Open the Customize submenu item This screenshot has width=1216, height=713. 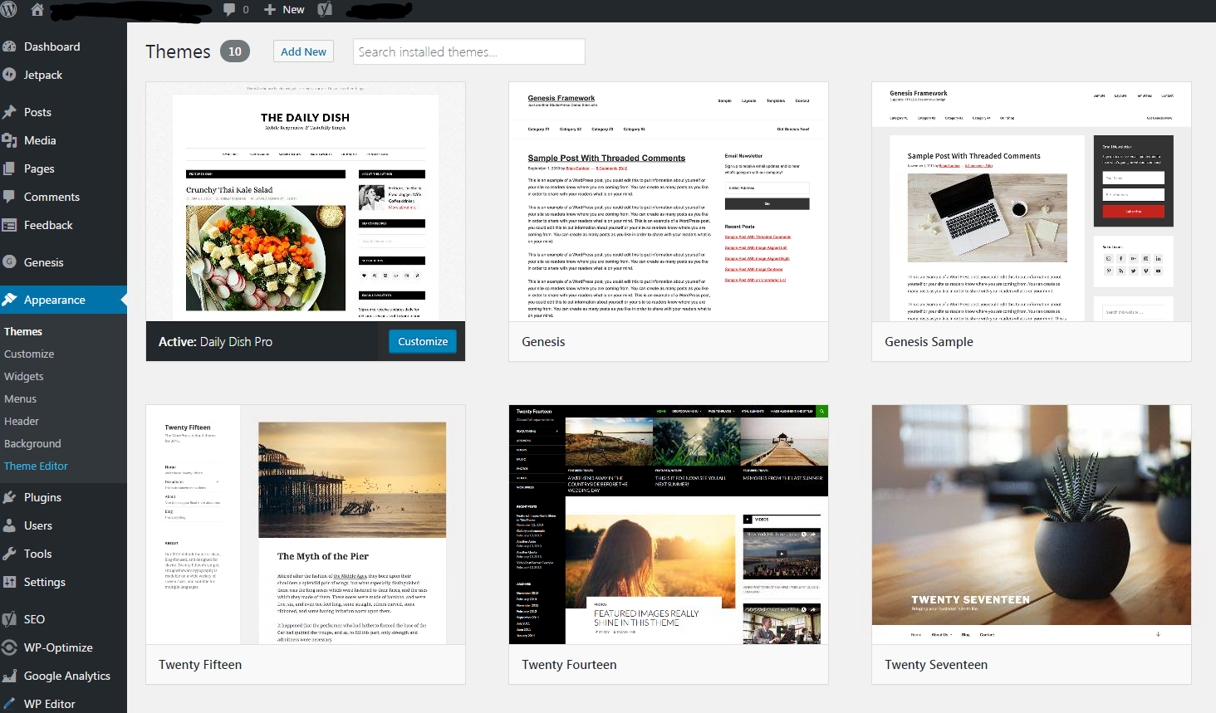pos(29,354)
